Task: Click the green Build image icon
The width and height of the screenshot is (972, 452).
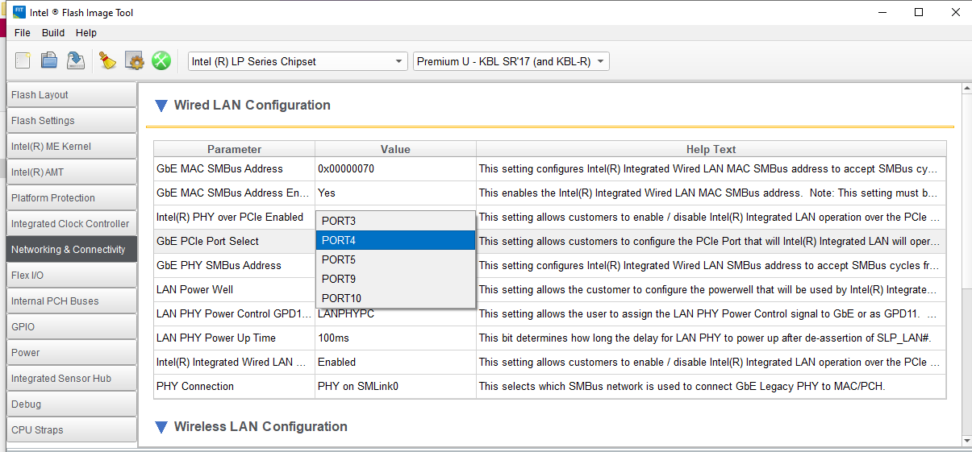Action: (161, 60)
